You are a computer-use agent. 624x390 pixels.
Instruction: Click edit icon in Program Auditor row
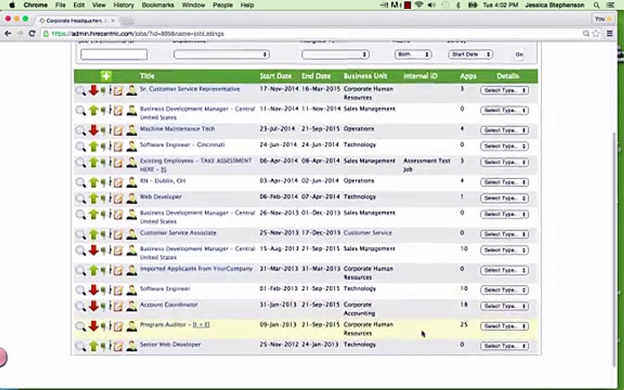(118, 326)
